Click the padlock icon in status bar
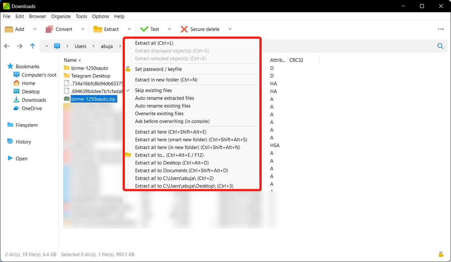The width and height of the screenshot is (451, 262). coord(441,254)
